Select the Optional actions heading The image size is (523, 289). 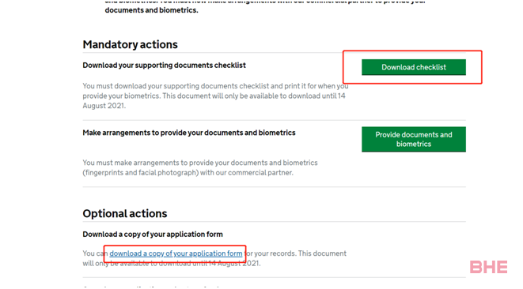[x=125, y=213]
